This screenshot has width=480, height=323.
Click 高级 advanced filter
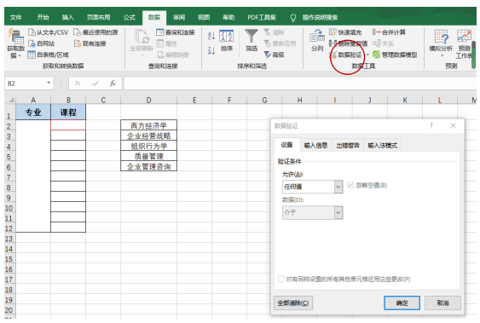275,55
